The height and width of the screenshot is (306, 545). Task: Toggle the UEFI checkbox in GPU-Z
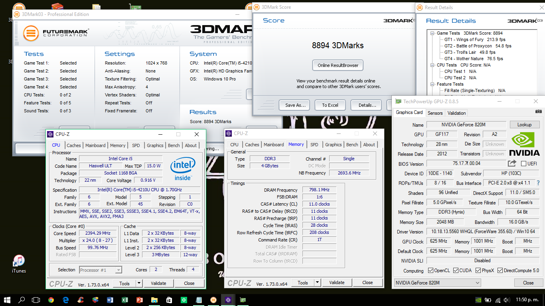(x=523, y=164)
